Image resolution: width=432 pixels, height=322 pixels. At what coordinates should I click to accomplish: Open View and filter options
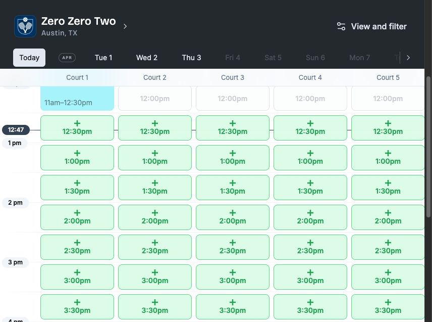pyautogui.click(x=372, y=26)
